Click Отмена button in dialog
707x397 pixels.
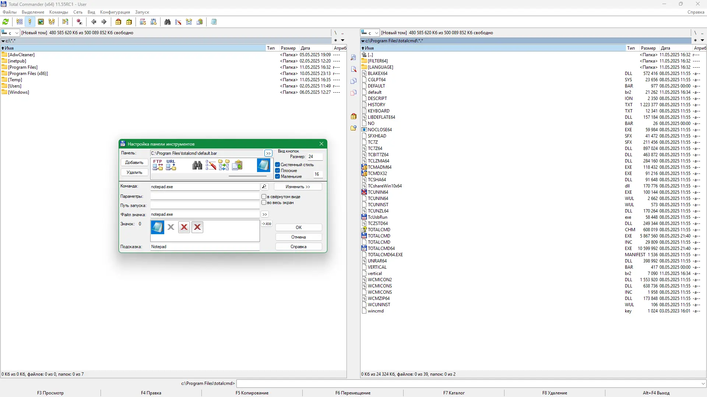tap(298, 237)
